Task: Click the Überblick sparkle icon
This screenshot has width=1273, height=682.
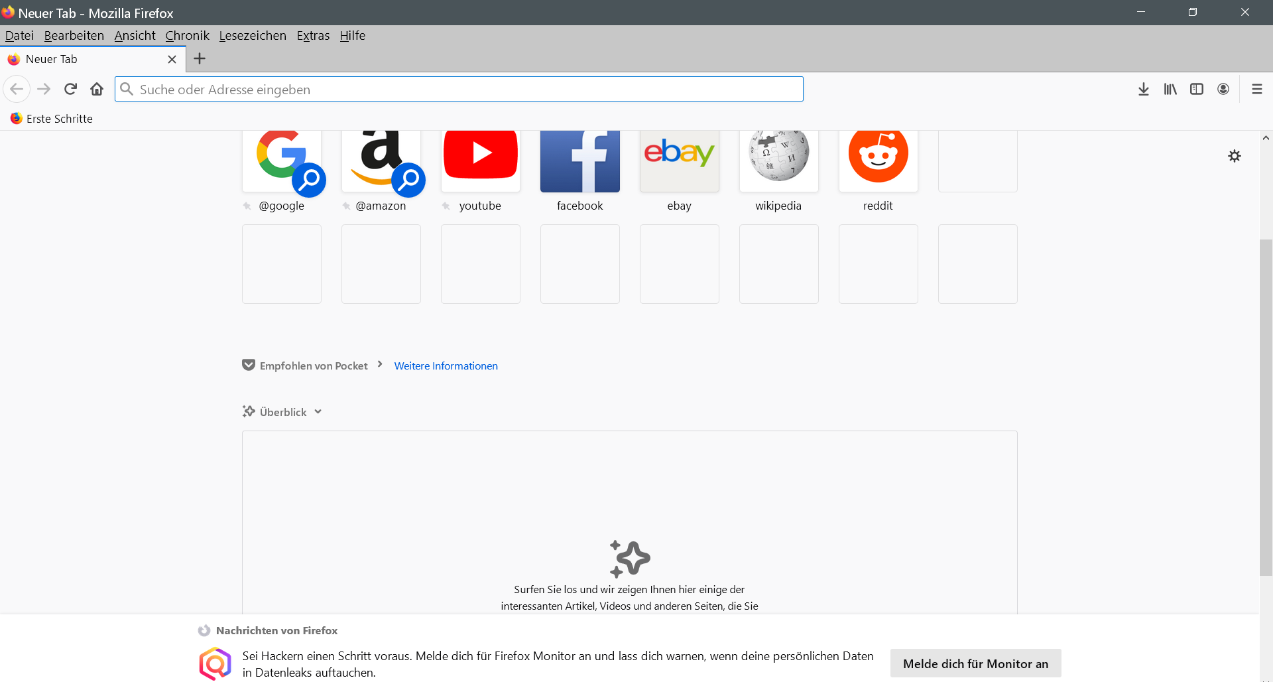Action: [x=249, y=411]
